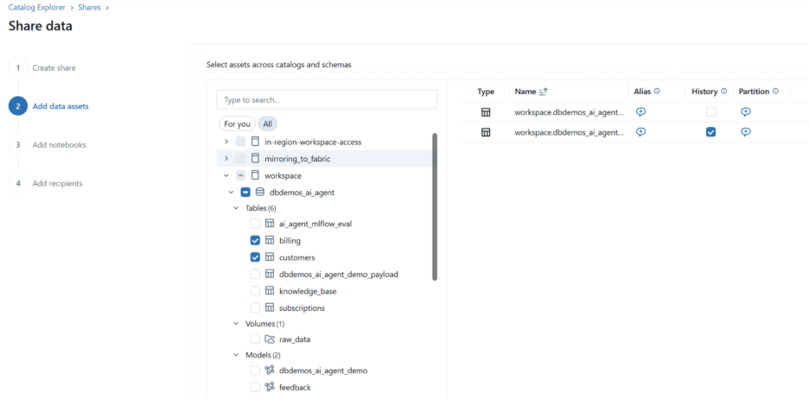Click the catalog icon beside in-region-workspace-access
Viewport: 809px width, 399px height.
pos(255,142)
